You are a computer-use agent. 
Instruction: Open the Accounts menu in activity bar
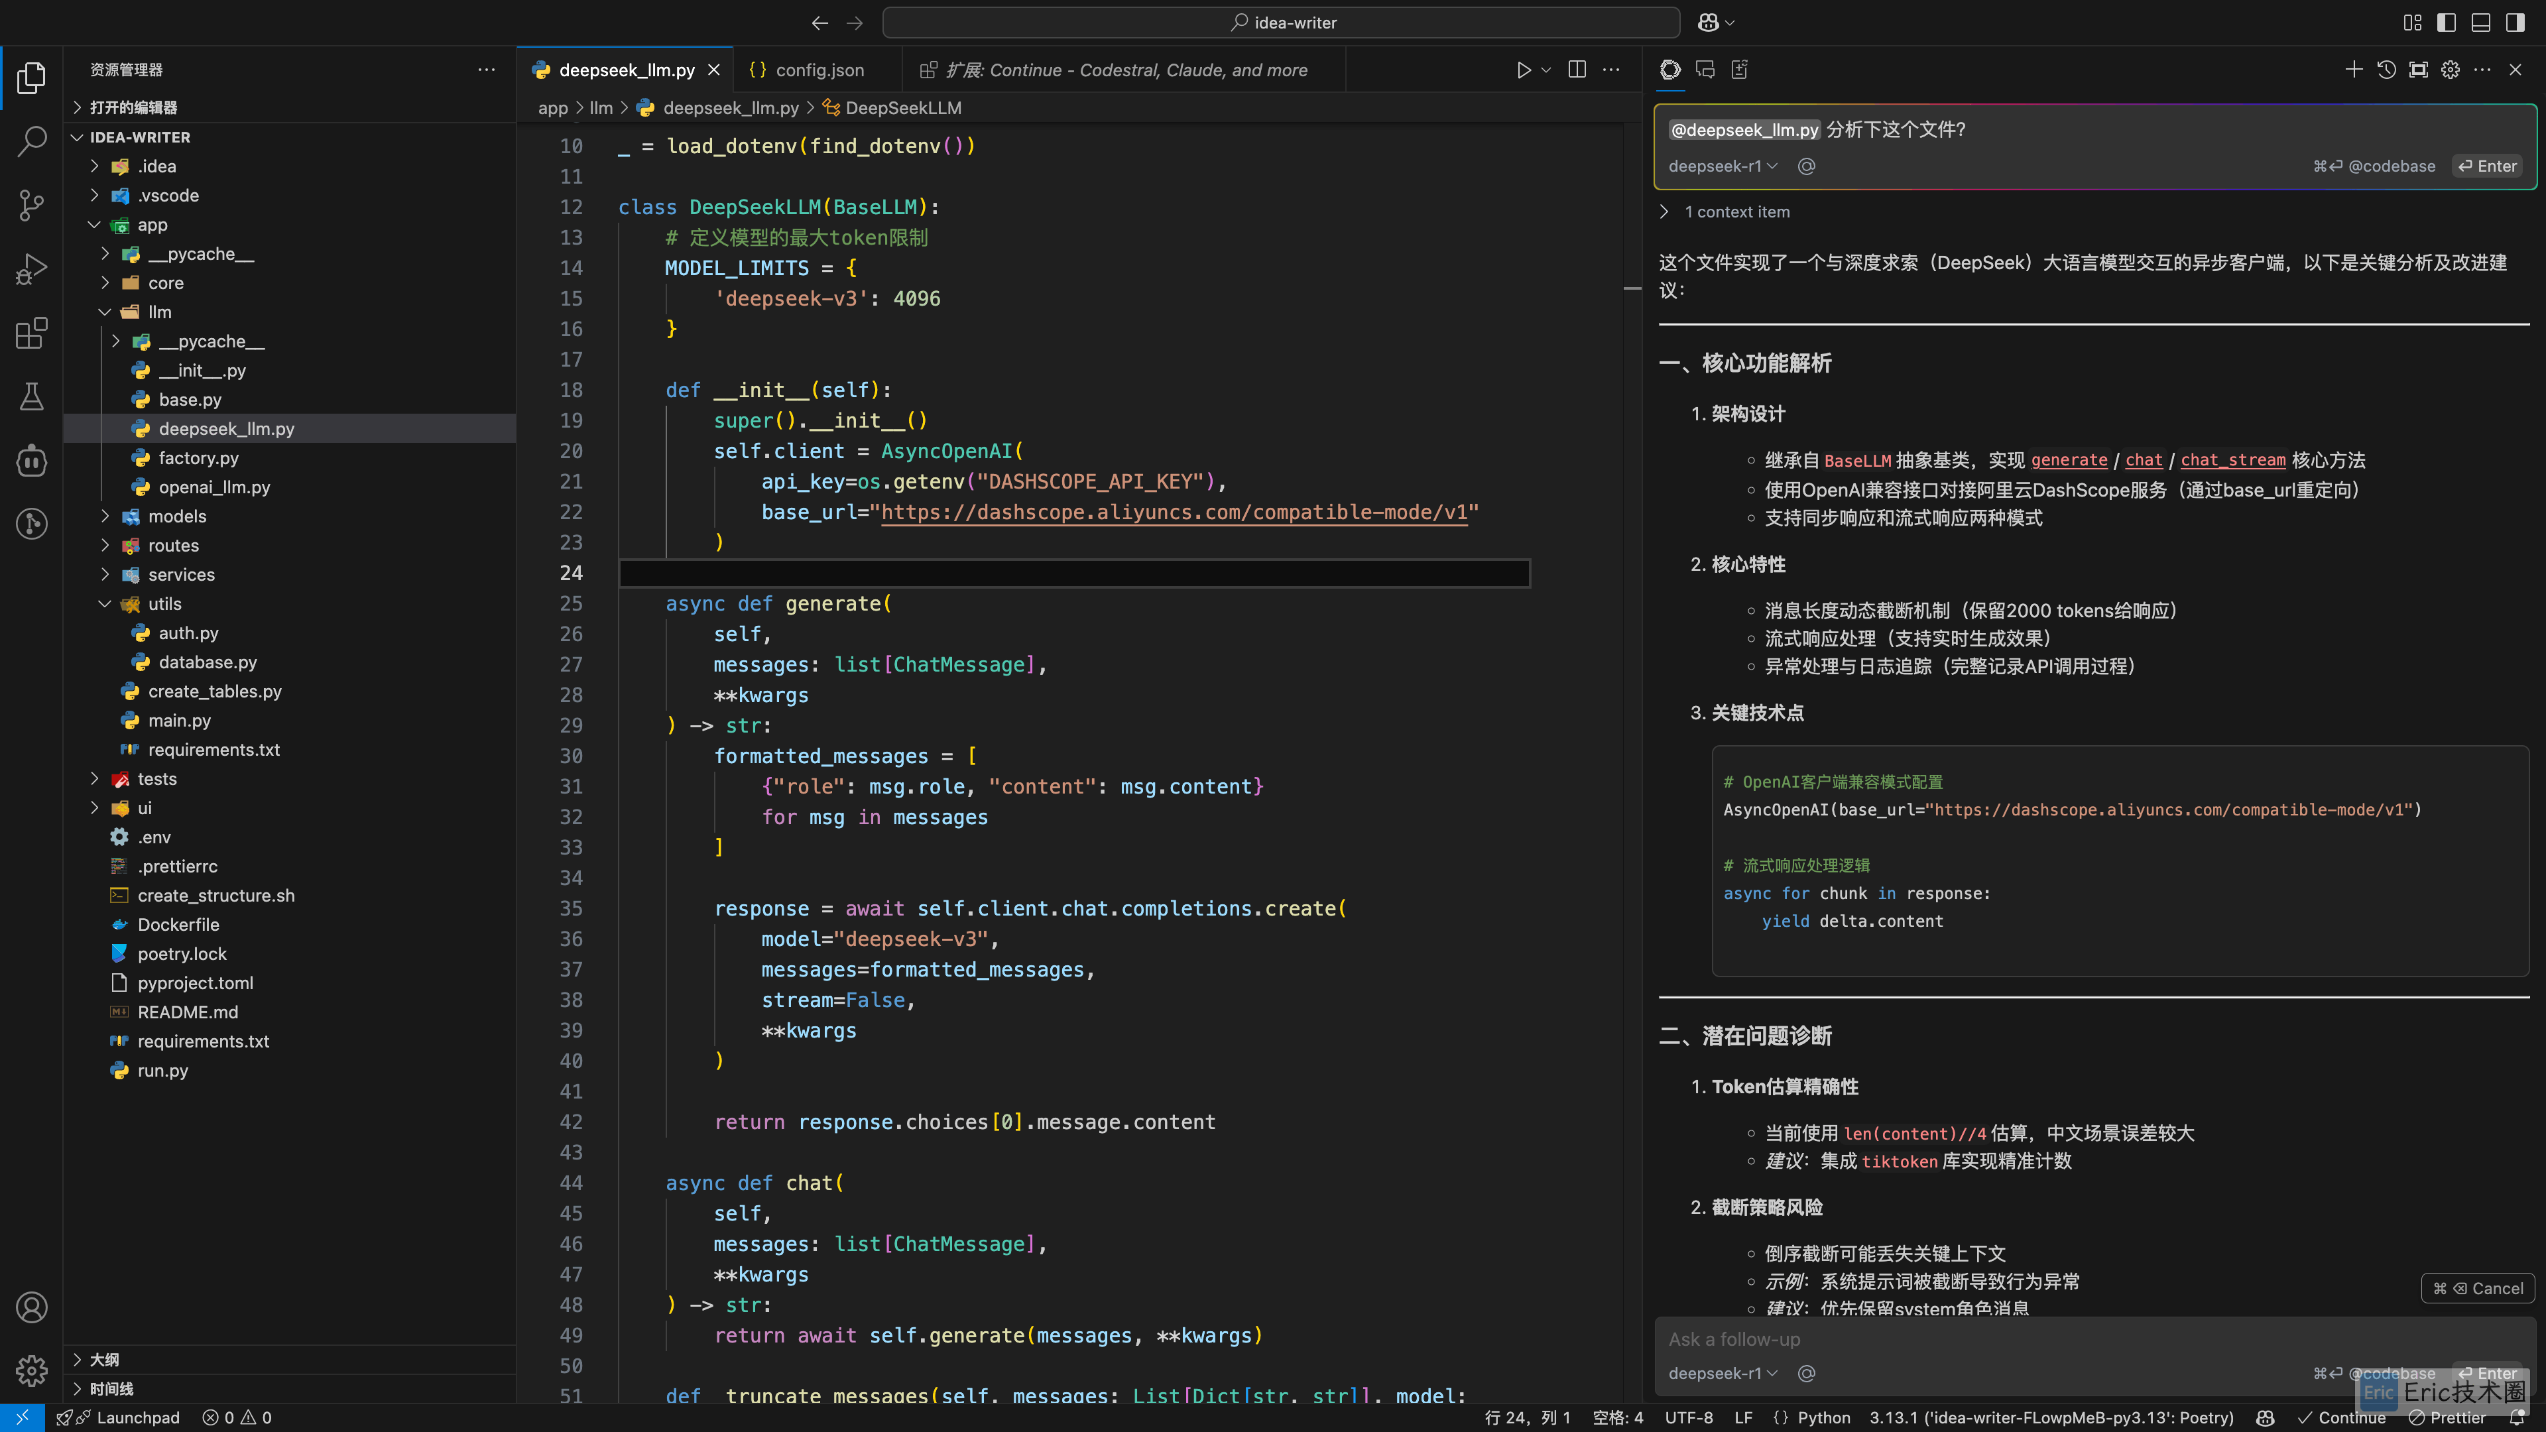[32, 1307]
